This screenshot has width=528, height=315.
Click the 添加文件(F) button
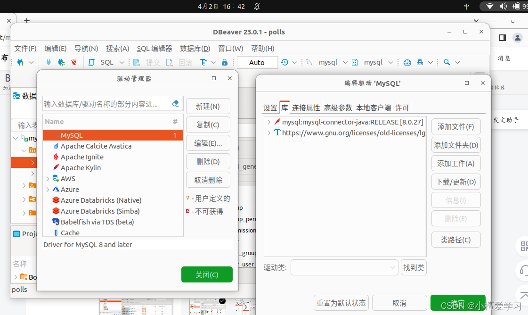pos(455,127)
